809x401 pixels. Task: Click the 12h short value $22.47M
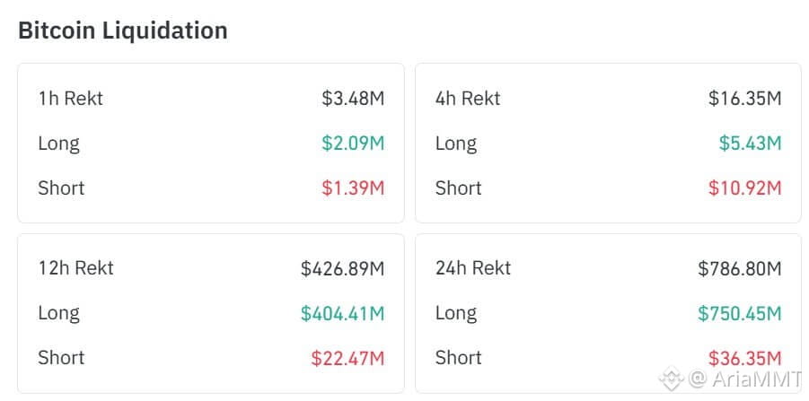[x=347, y=358]
